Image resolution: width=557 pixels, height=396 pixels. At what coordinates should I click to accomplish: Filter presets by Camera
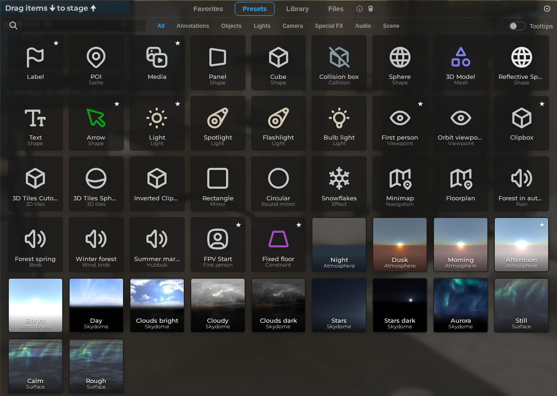(x=292, y=26)
